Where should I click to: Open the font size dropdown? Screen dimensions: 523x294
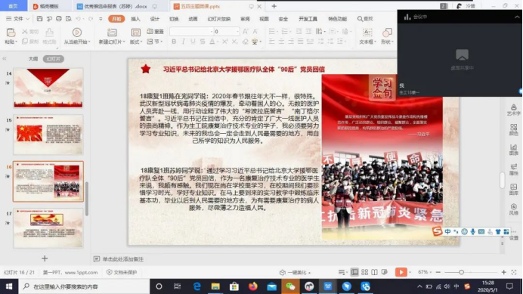(237, 32)
